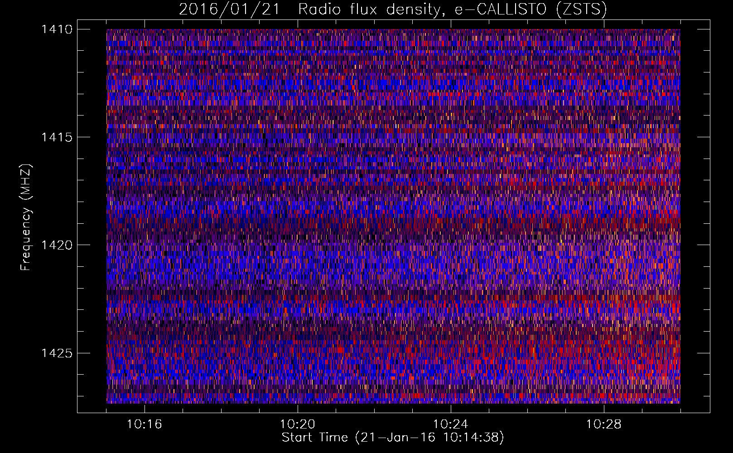Click the 'Frequency (MHZ)' y-axis title

coord(26,217)
